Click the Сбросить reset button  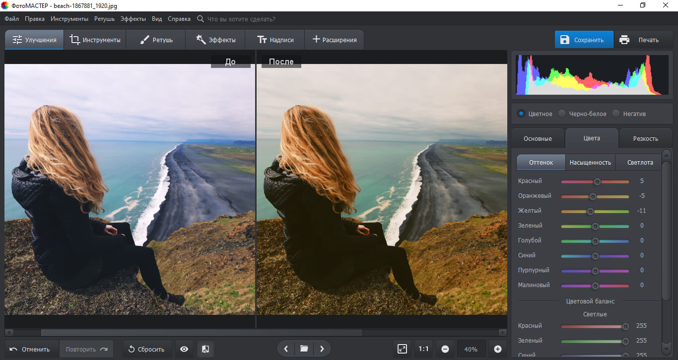click(x=146, y=349)
